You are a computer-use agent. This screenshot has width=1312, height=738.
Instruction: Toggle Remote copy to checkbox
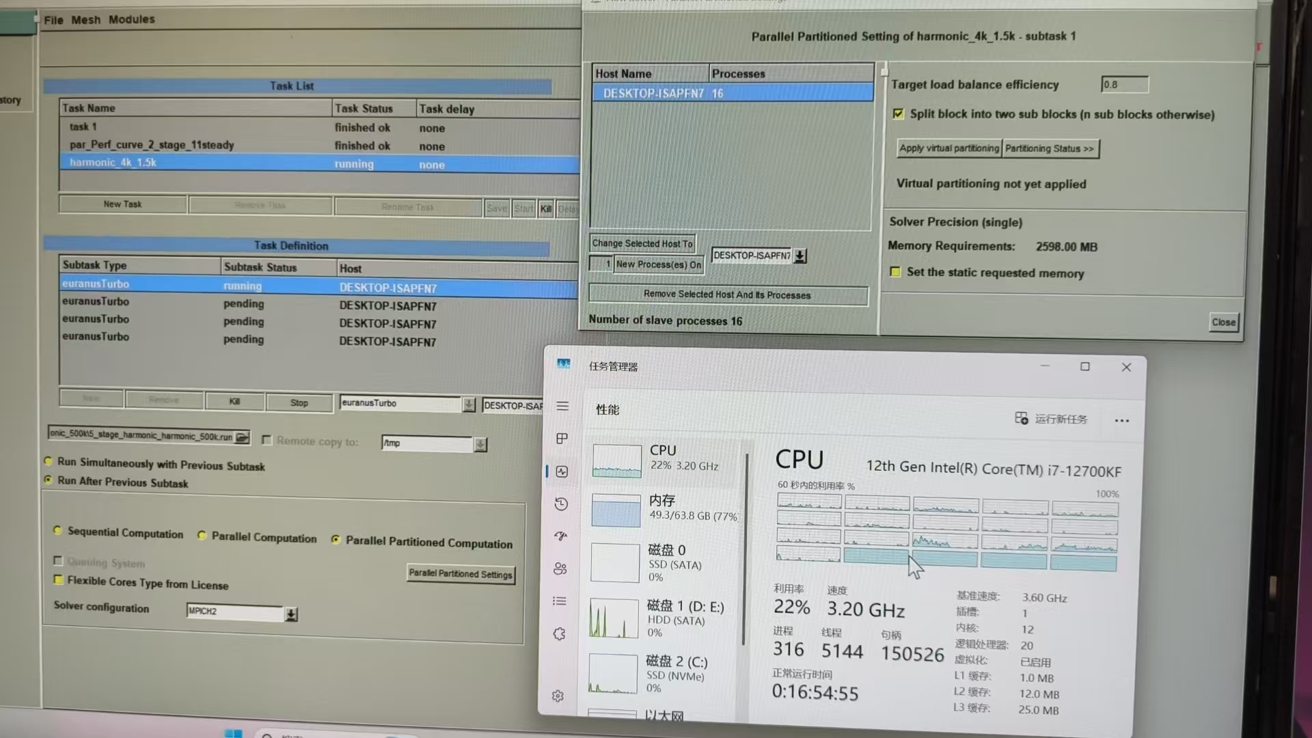[267, 440]
